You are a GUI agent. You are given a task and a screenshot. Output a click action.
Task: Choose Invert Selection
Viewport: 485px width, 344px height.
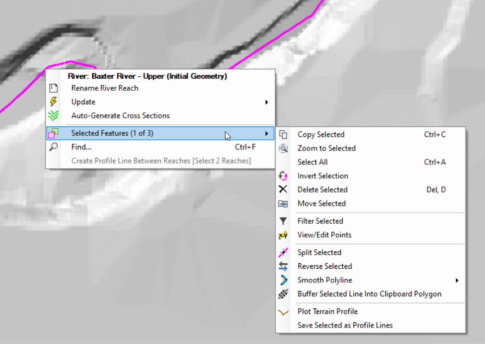(371, 176)
